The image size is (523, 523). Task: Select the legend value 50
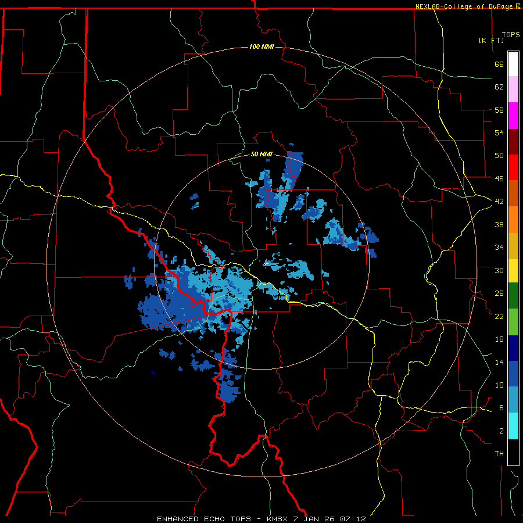499,155
